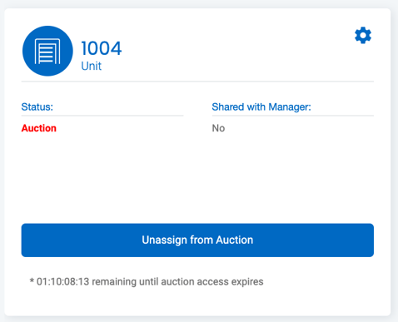Click the Shared with Manager: label
The image size is (398, 322).
[x=261, y=107]
